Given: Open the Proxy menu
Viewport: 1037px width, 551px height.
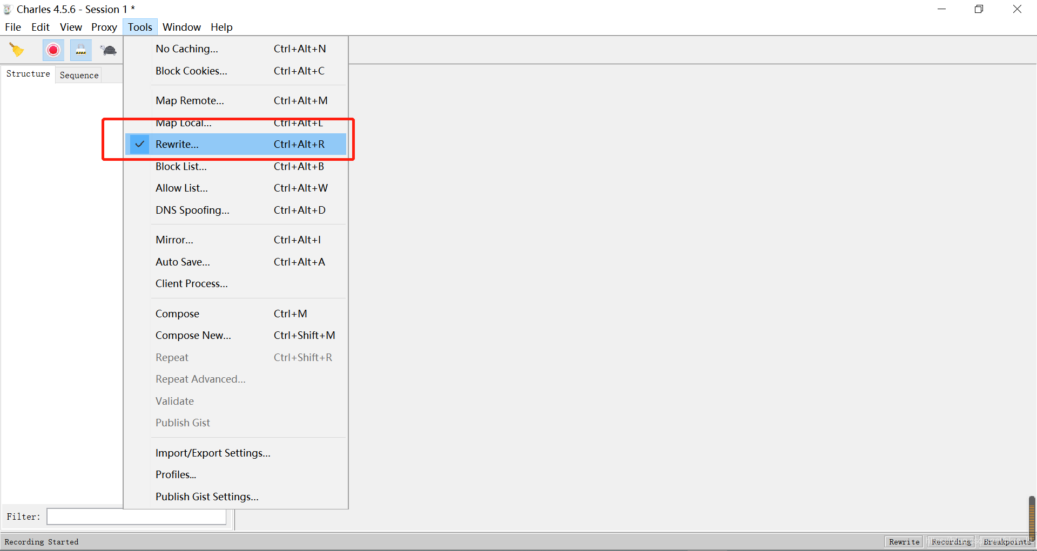Looking at the screenshot, I should 104,27.
